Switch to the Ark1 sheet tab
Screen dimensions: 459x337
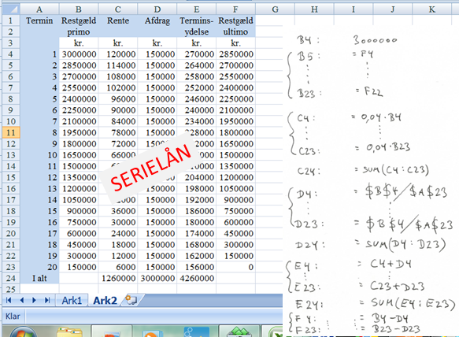[x=72, y=301]
